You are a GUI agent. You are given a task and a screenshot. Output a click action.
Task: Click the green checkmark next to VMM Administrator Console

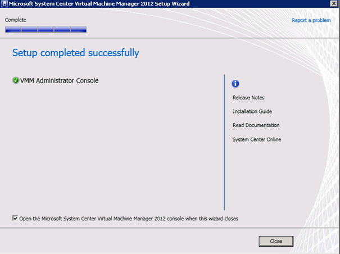coord(16,80)
